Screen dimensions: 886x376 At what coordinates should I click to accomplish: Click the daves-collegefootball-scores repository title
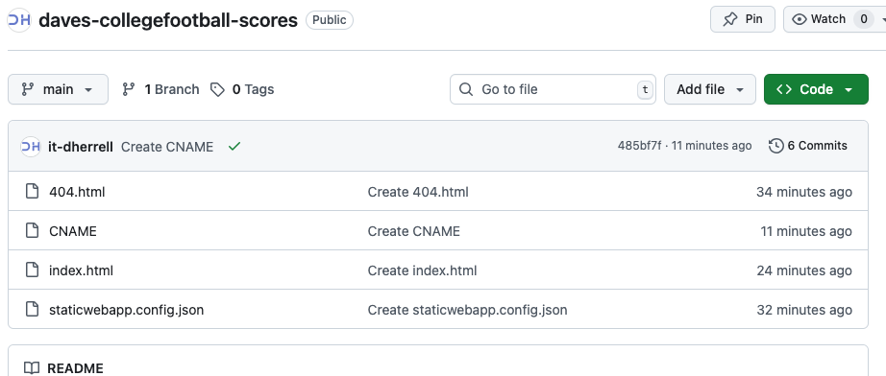pyautogui.click(x=168, y=20)
